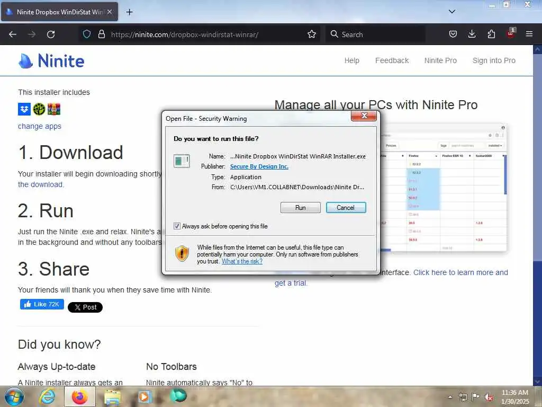Click the Facebook Like 72K button
The width and height of the screenshot is (542, 407).
coord(42,304)
